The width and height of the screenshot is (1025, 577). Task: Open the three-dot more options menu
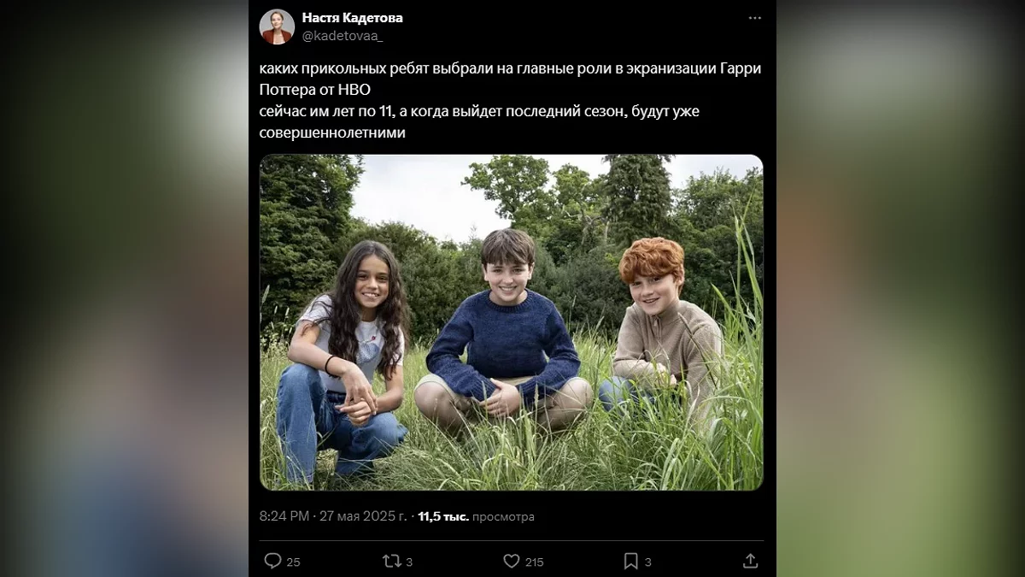[754, 18]
